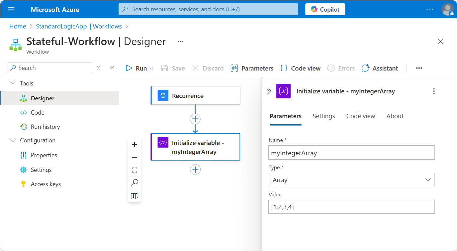Navigate to Home via breadcrumb
Screen dimensions: 457x251
pyautogui.click(x=18, y=26)
